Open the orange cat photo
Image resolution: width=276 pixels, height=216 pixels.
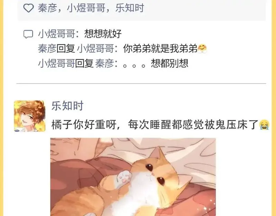(x=133, y=177)
